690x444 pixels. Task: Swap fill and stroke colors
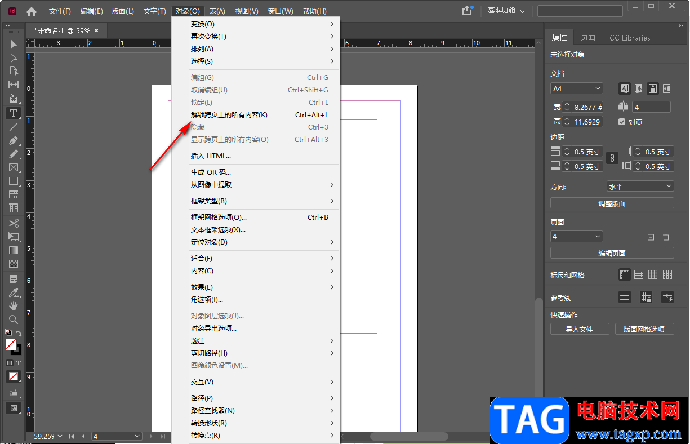pos(19,333)
